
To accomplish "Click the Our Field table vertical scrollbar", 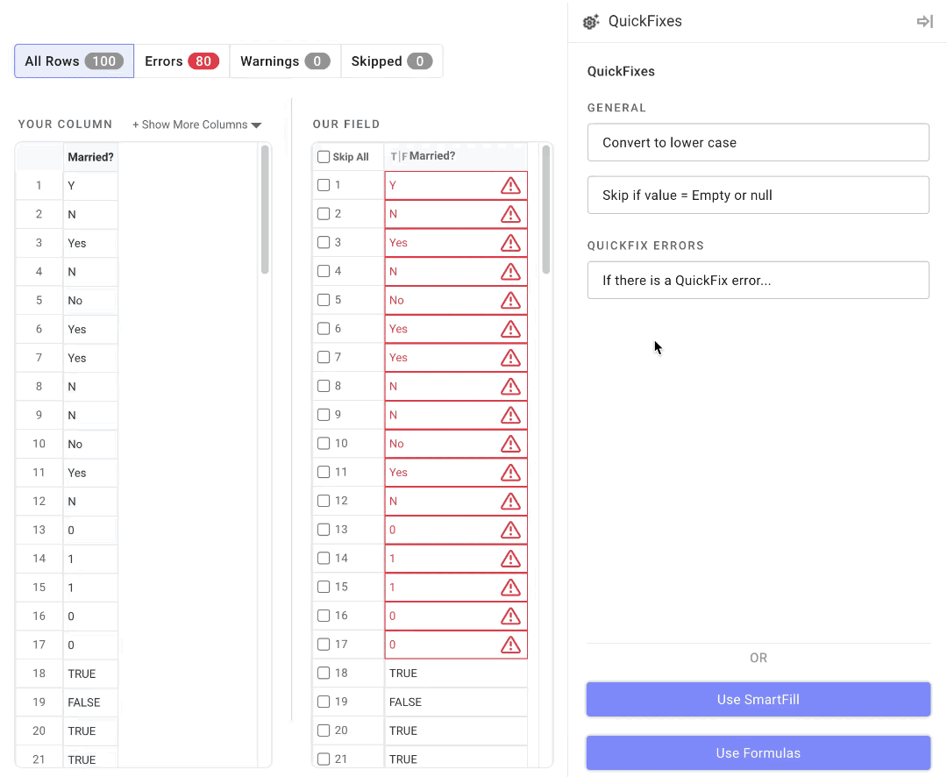I will click(x=546, y=210).
